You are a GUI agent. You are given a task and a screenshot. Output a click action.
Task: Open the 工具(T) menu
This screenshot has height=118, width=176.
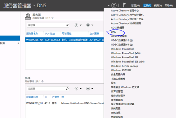[x=147, y=5]
